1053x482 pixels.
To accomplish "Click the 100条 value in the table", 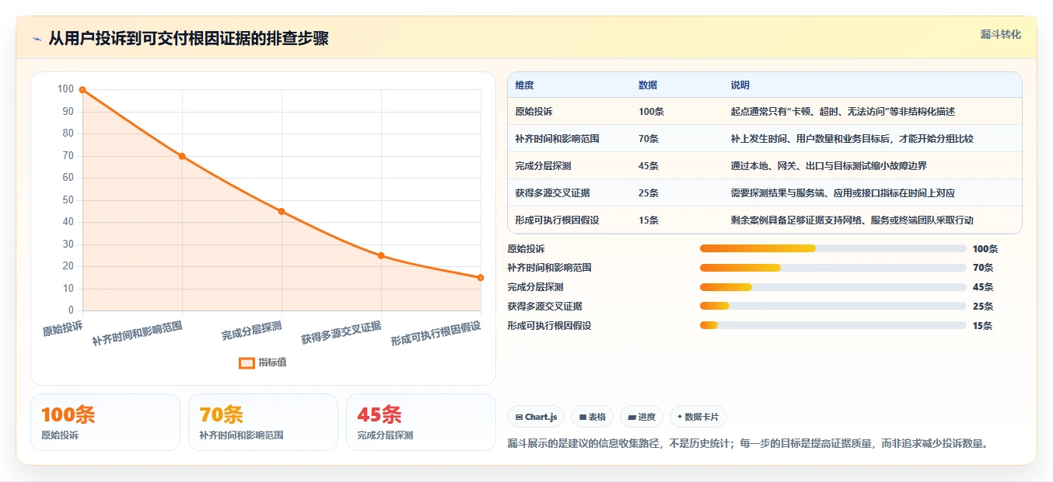I will pyautogui.click(x=651, y=112).
